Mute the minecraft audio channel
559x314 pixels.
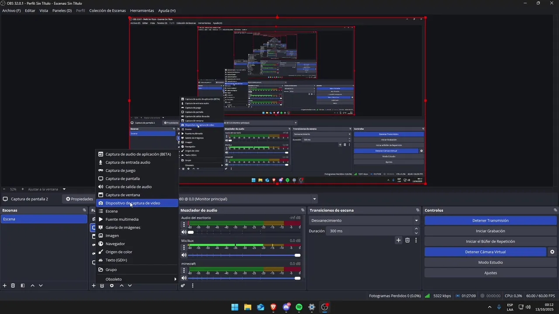pyautogui.click(x=184, y=278)
